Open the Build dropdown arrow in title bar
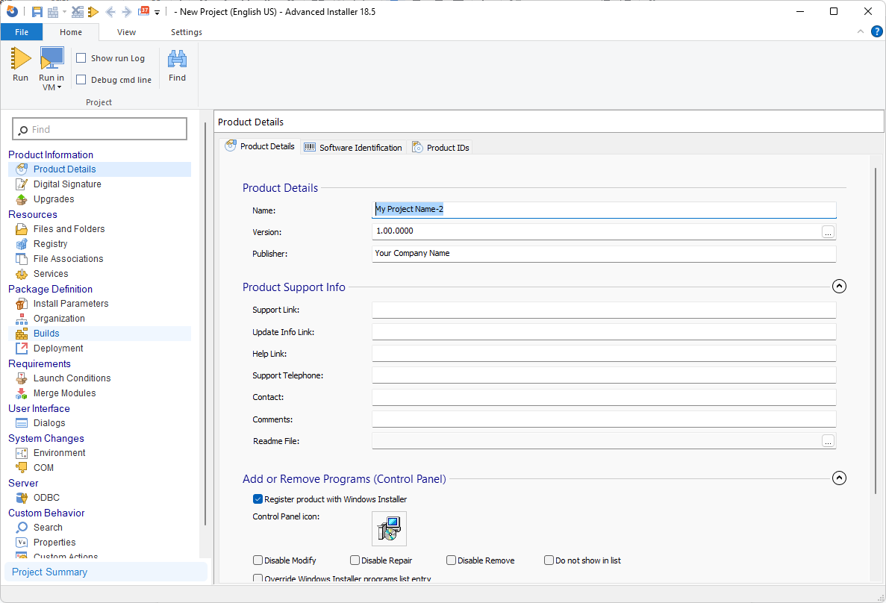This screenshot has width=886, height=603. [x=64, y=12]
